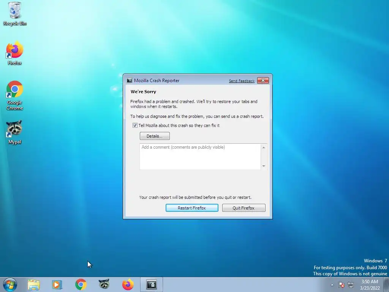
Task: Select the Google Chrome desktop shortcut
Action: tap(15, 95)
